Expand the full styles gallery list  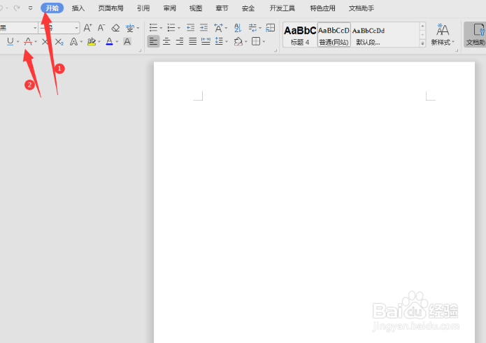pos(422,43)
